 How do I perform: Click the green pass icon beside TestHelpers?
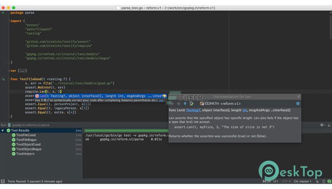pyautogui.click(x=14, y=154)
